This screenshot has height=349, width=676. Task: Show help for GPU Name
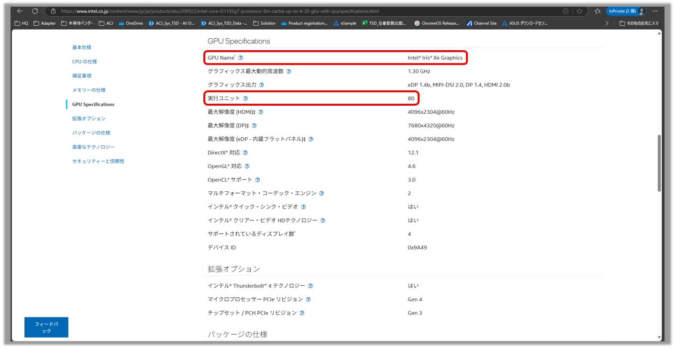(241, 58)
